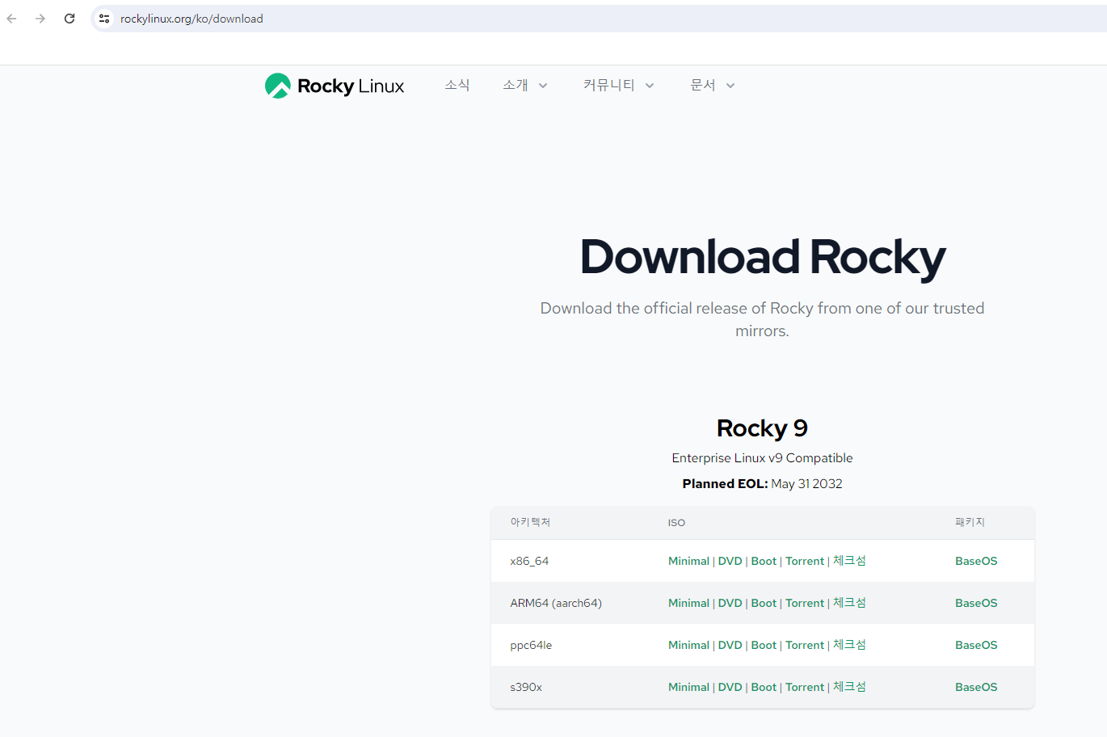1107x737 pixels.
Task: Open the 소개 menu
Action: click(x=516, y=85)
